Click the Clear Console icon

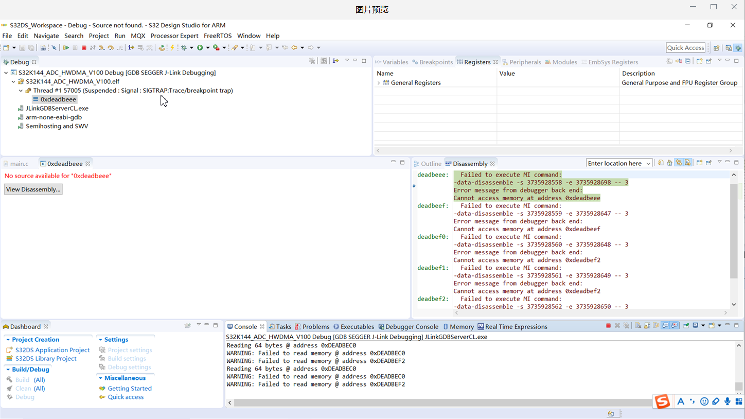tap(638, 326)
